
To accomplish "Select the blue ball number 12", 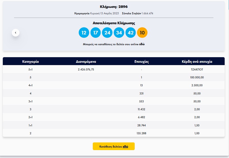I will [84, 32].
